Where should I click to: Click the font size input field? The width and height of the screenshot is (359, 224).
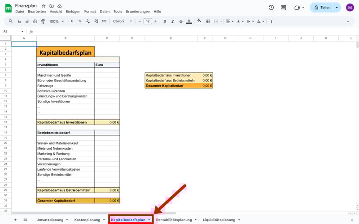148,21
